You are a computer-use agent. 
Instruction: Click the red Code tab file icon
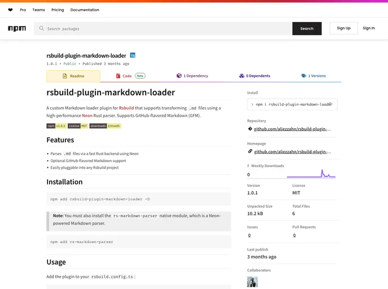click(118, 76)
